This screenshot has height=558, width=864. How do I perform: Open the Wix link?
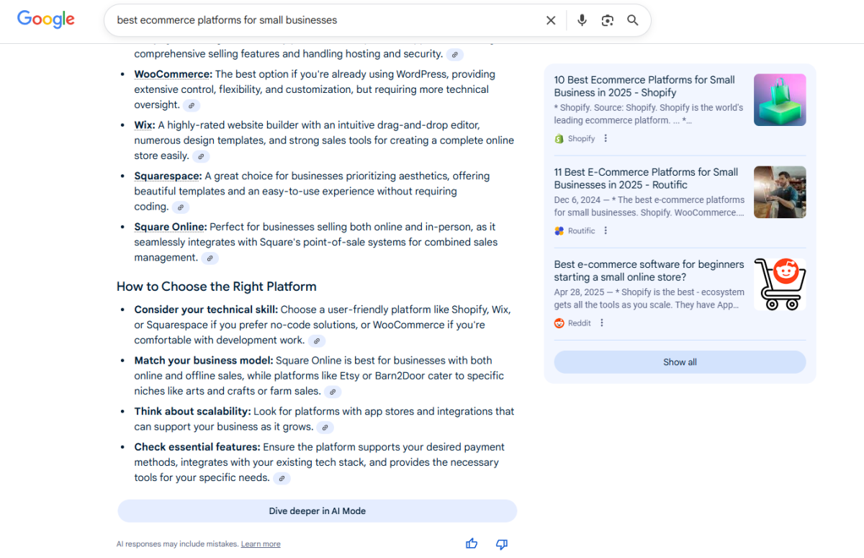[145, 125]
